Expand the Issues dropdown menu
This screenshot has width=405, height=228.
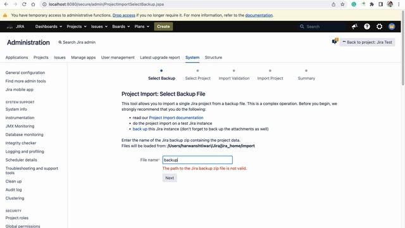pos(99,27)
